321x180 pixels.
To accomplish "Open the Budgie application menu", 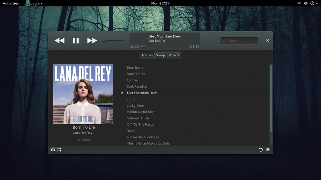I will (34, 3).
